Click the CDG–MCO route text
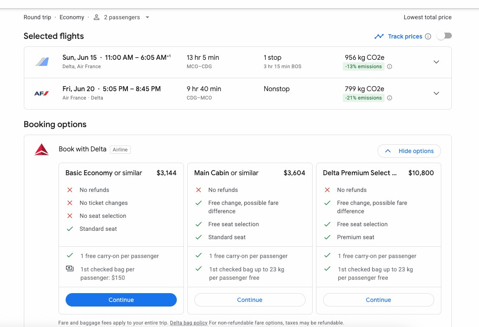Image resolution: width=479 pixels, height=327 pixels. click(199, 98)
